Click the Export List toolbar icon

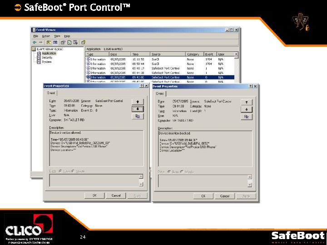coord(75,42)
